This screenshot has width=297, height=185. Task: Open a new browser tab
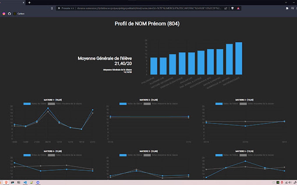29,3
